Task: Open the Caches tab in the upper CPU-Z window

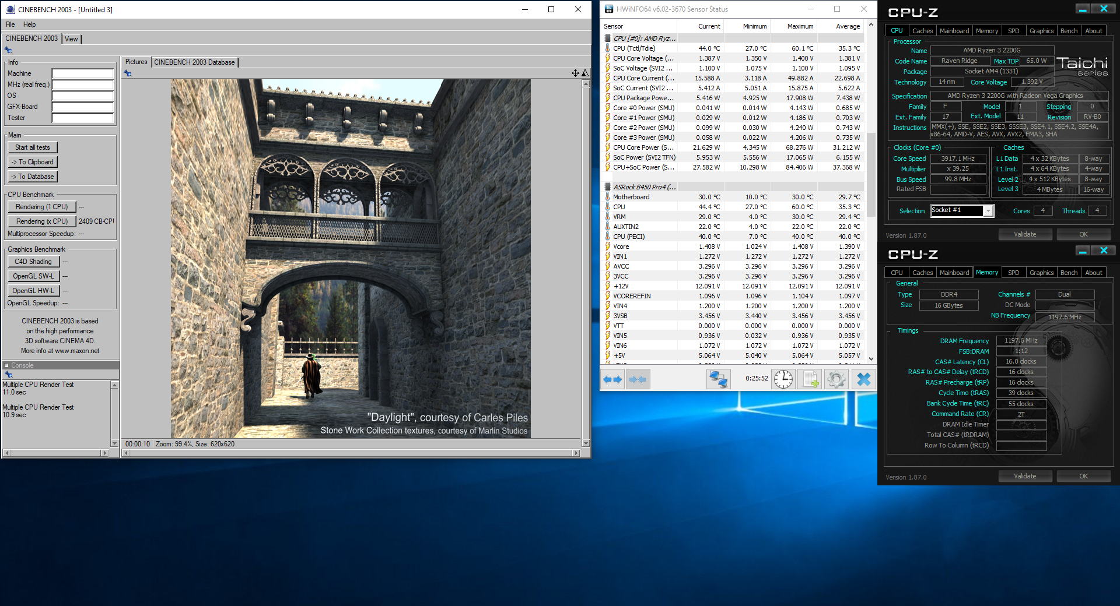Action: (x=922, y=31)
